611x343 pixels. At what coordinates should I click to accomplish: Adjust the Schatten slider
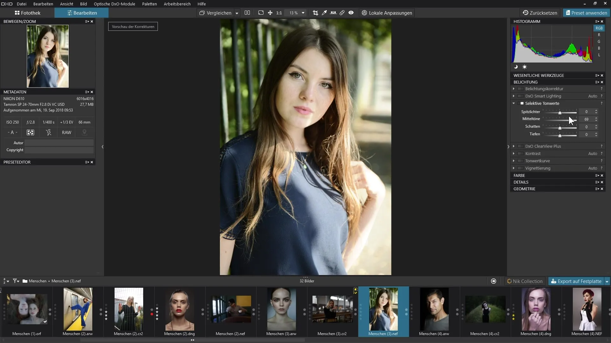[x=560, y=127]
